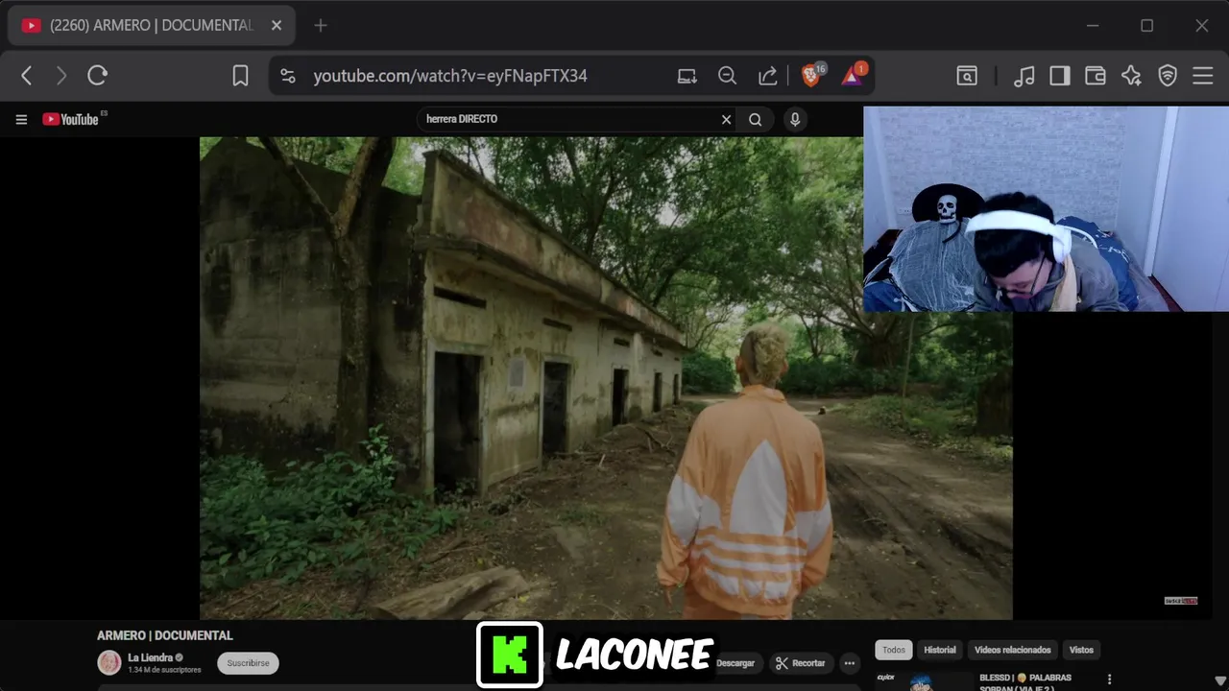Image resolution: width=1229 pixels, height=691 pixels.
Task: Open the YouTube guide hamburger menu
Action: point(21,119)
